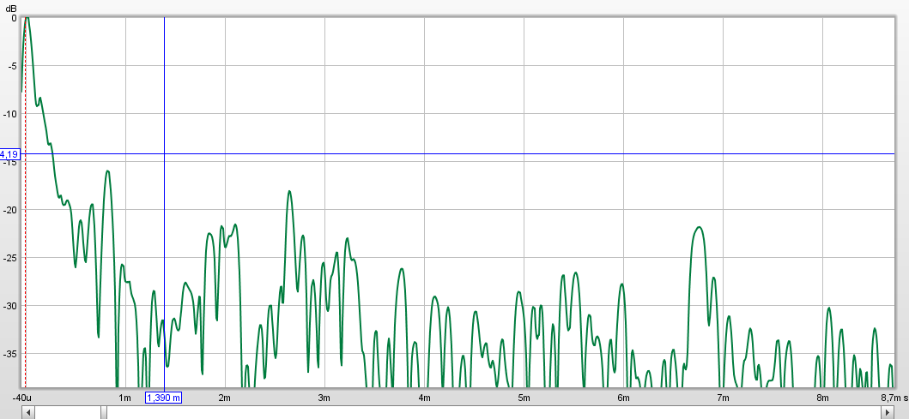The height and width of the screenshot is (419, 909).
Task: Click the 4m time axis label
Action: [424, 398]
